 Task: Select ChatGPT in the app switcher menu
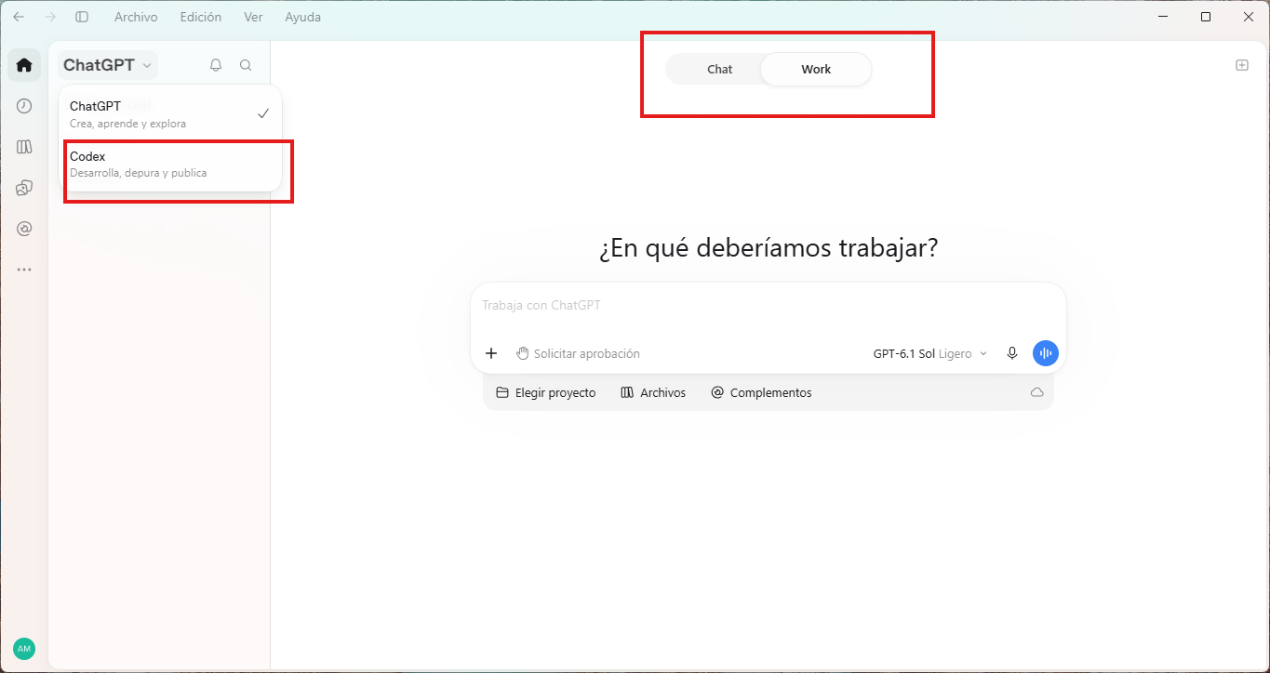pos(170,114)
